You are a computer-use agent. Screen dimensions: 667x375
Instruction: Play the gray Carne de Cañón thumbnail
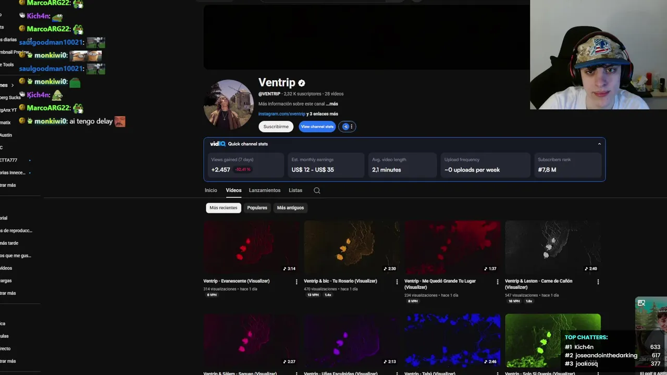[x=552, y=247]
